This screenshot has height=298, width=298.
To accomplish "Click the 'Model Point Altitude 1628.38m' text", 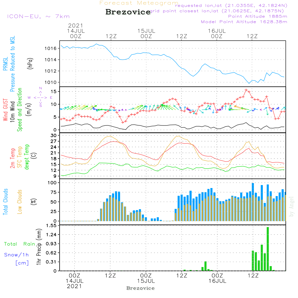I will tap(244, 22).
